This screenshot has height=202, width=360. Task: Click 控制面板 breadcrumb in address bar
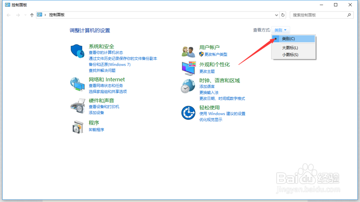point(57,15)
